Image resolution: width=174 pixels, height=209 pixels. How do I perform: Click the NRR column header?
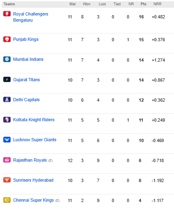pos(157,4)
